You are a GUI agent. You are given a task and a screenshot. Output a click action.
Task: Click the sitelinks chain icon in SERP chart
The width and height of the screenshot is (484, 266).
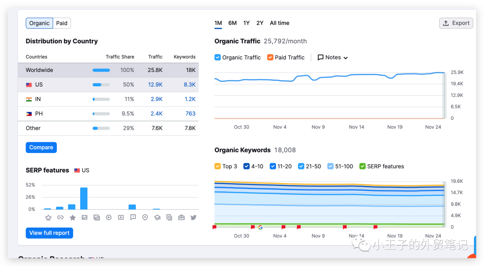click(60, 218)
